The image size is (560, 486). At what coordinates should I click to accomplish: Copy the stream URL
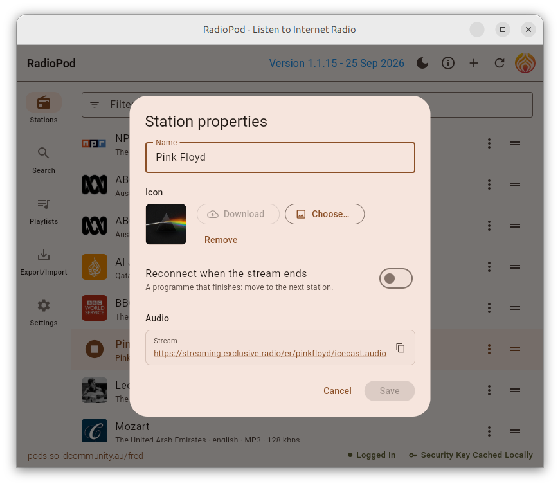(x=401, y=347)
